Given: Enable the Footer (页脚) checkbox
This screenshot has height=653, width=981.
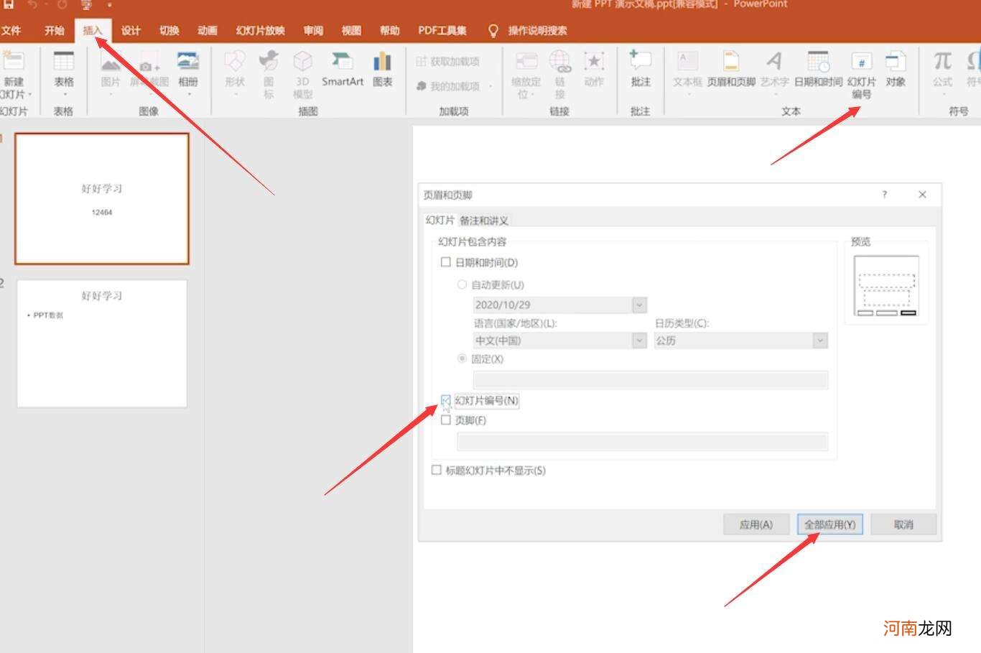Looking at the screenshot, I should pos(445,420).
